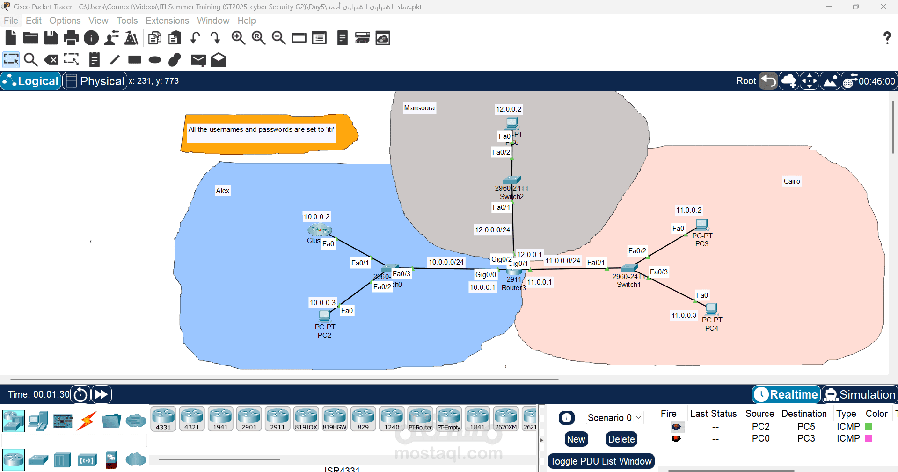The height and width of the screenshot is (472, 898).
Task: Click the Zoom Out magnifier
Action: click(279, 38)
